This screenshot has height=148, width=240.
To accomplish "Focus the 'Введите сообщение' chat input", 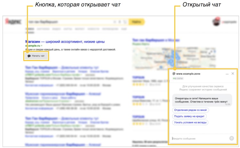I will click(x=200, y=138).
